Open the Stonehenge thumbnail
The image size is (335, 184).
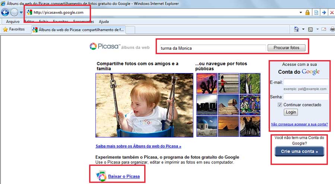pyautogui.click(x=207, y=105)
